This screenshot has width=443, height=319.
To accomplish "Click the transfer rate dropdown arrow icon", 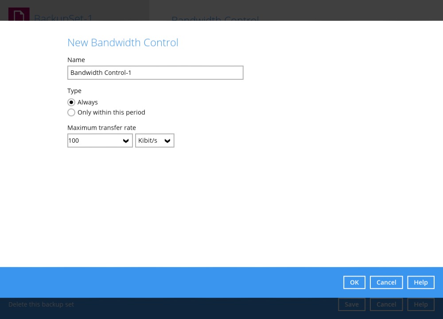I will pyautogui.click(x=126, y=140).
